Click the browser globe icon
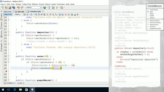 tap(45, 7)
